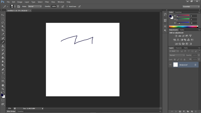Select the Dodge tool

3,65
